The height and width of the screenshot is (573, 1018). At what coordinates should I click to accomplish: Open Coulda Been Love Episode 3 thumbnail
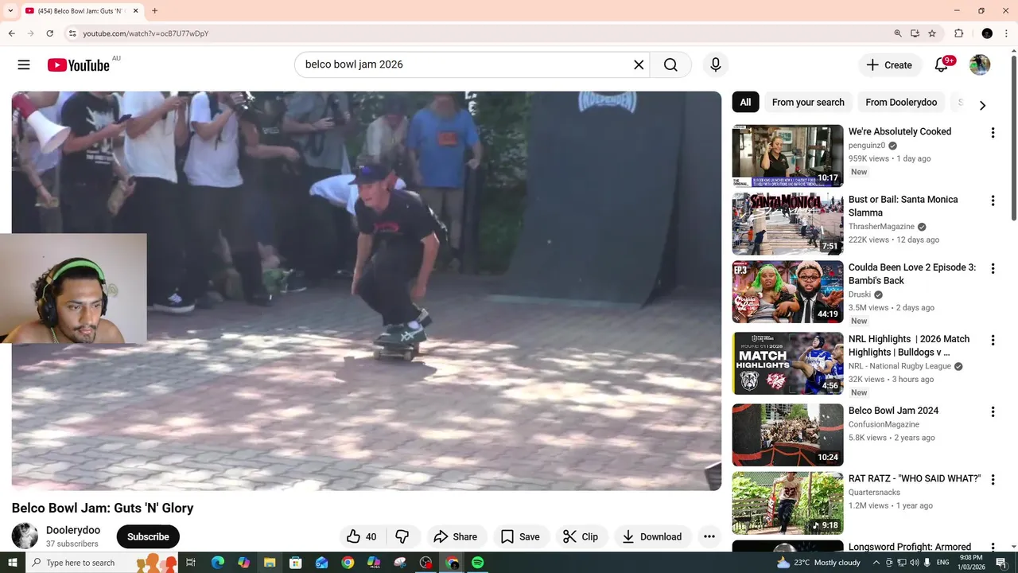tap(787, 292)
